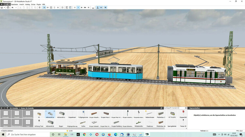Open the dropdown arrow next to Save

(4, 7)
